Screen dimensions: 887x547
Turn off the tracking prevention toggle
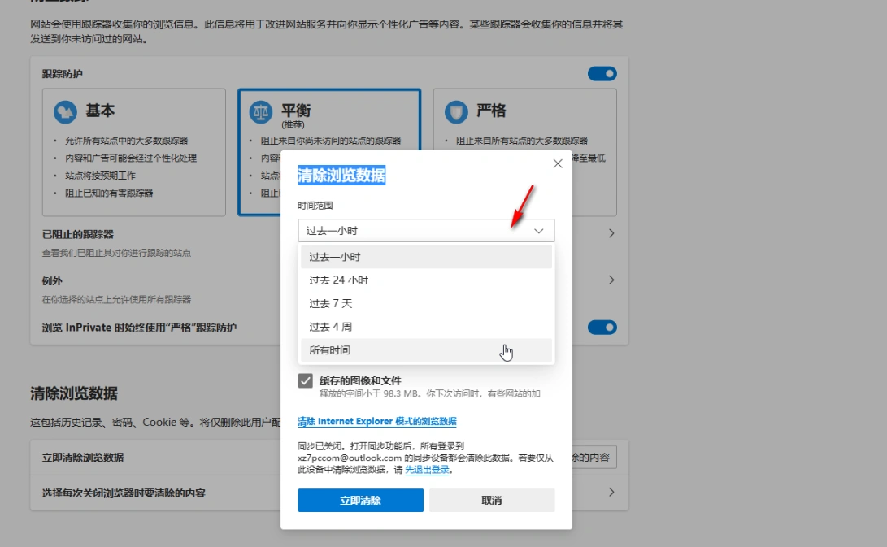click(602, 74)
